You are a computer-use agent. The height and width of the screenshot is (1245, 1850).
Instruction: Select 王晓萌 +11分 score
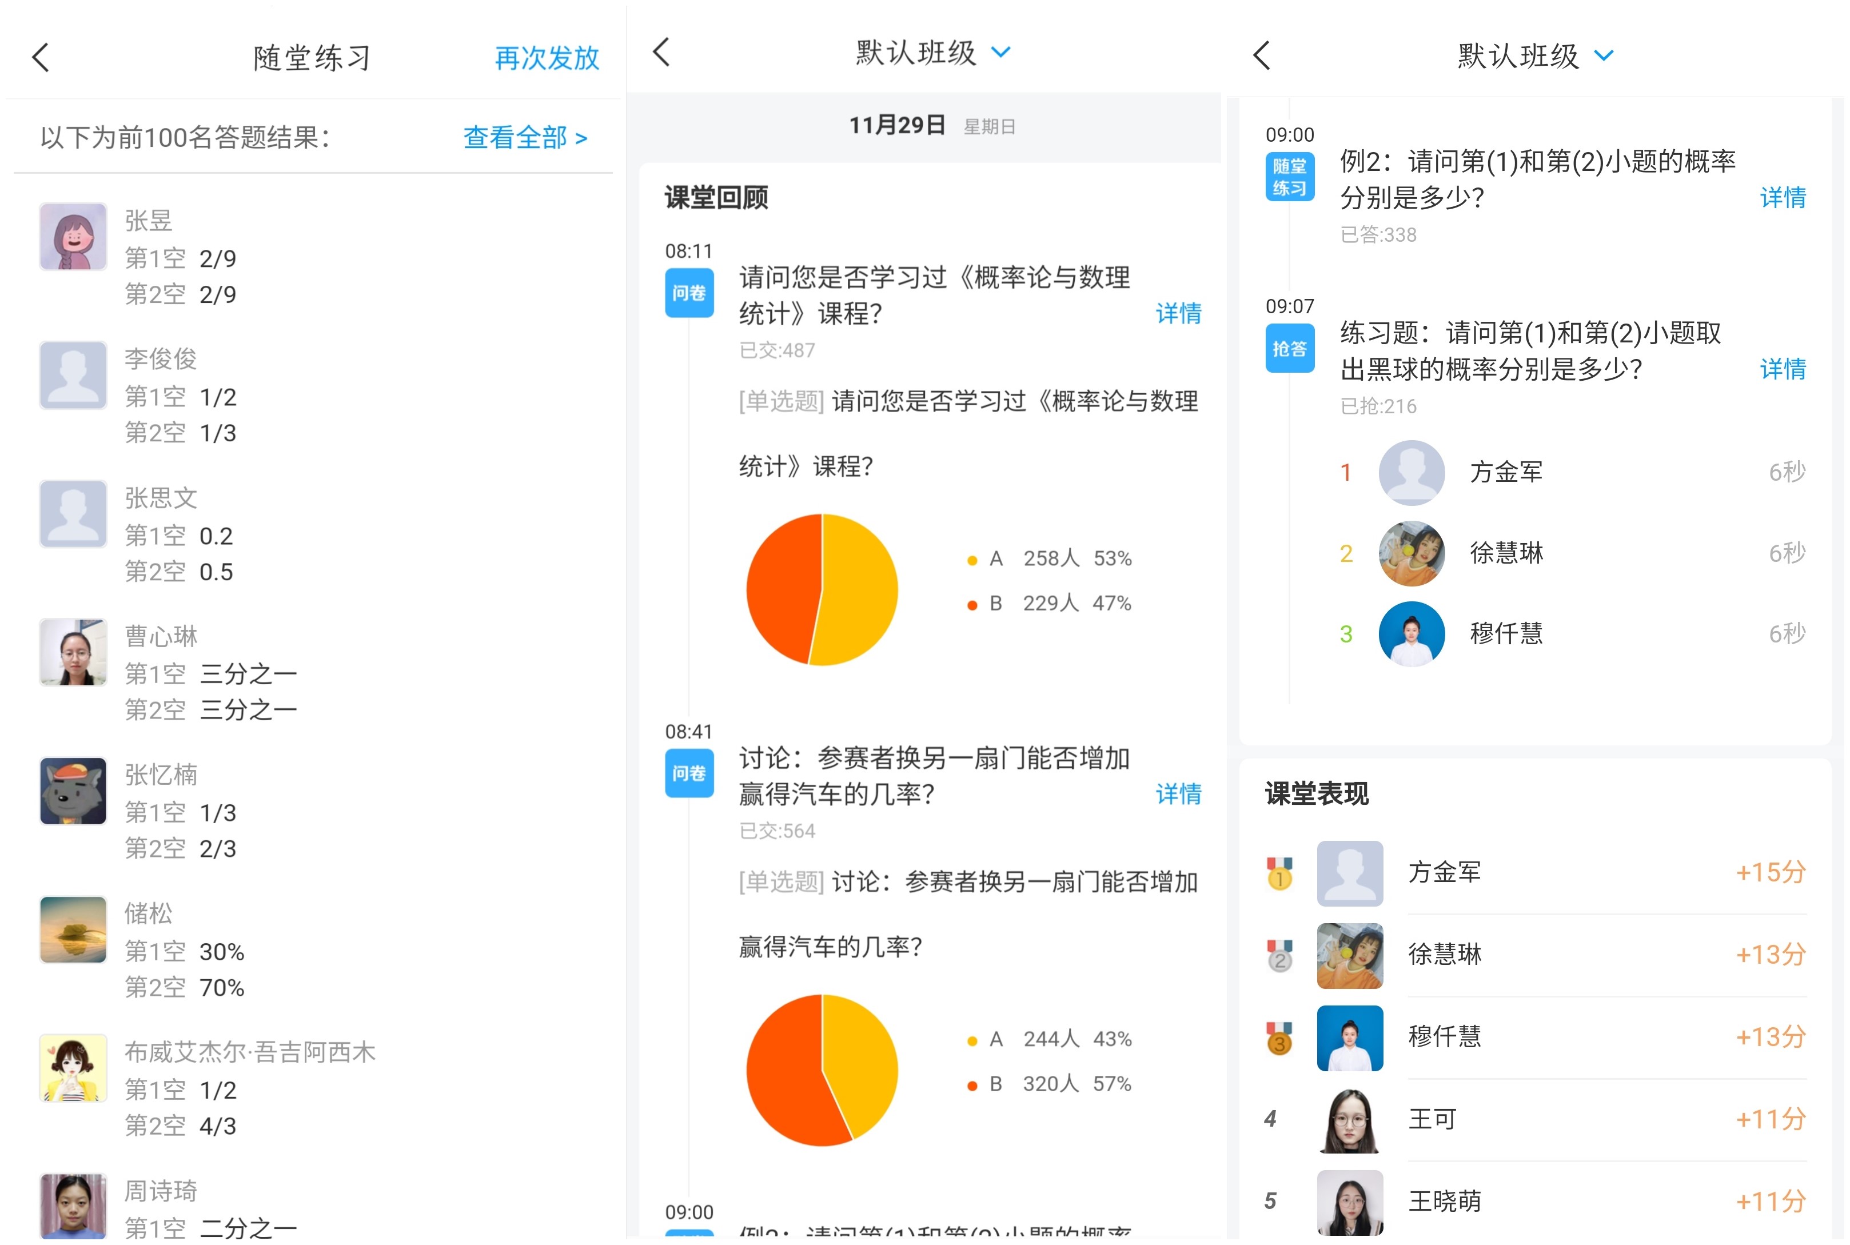pos(1772,1202)
